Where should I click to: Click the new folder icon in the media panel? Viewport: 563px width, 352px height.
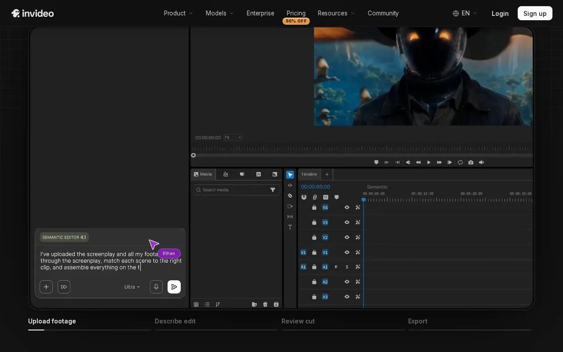point(254,304)
